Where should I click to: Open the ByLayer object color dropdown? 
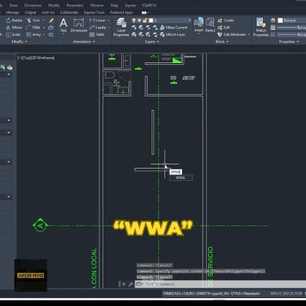pos(291,20)
